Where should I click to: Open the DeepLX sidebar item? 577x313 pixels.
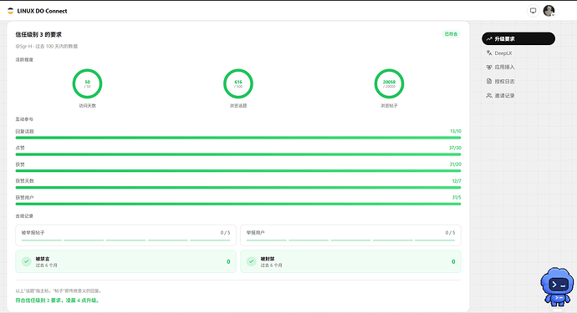518,53
